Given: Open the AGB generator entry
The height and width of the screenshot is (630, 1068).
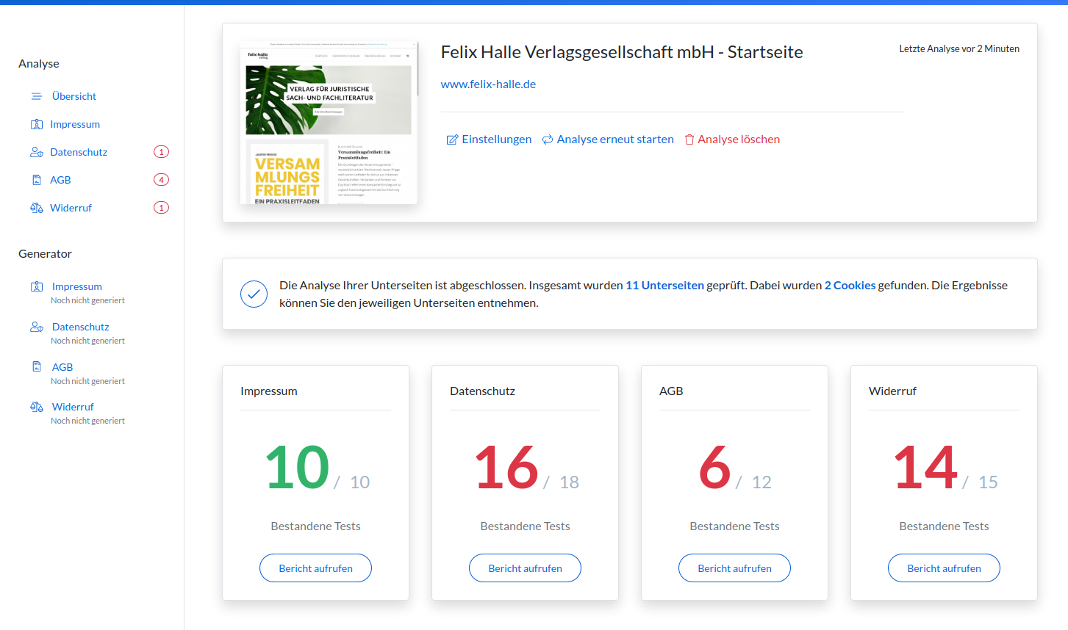Looking at the screenshot, I should [x=62, y=367].
